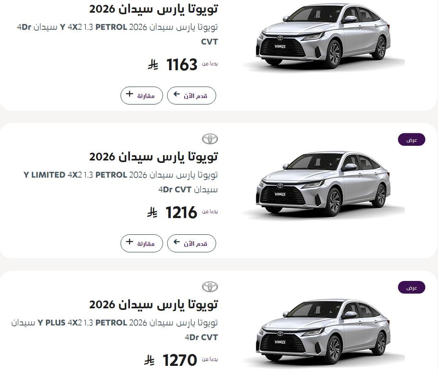Apply now for the Yaris Y LIMITED
Image resolution: width=438 pixels, height=372 pixels.
tap(192, 243)
